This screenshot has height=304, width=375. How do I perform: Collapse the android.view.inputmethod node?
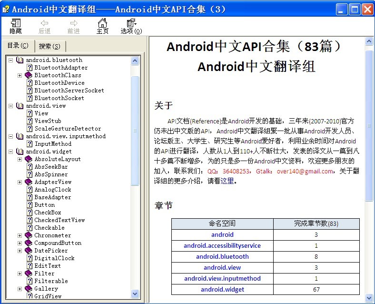(x=11, y=136)
